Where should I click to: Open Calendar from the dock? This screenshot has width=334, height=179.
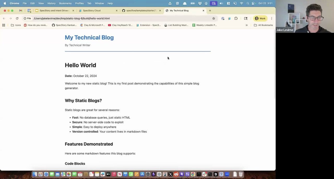coord(80,174)
